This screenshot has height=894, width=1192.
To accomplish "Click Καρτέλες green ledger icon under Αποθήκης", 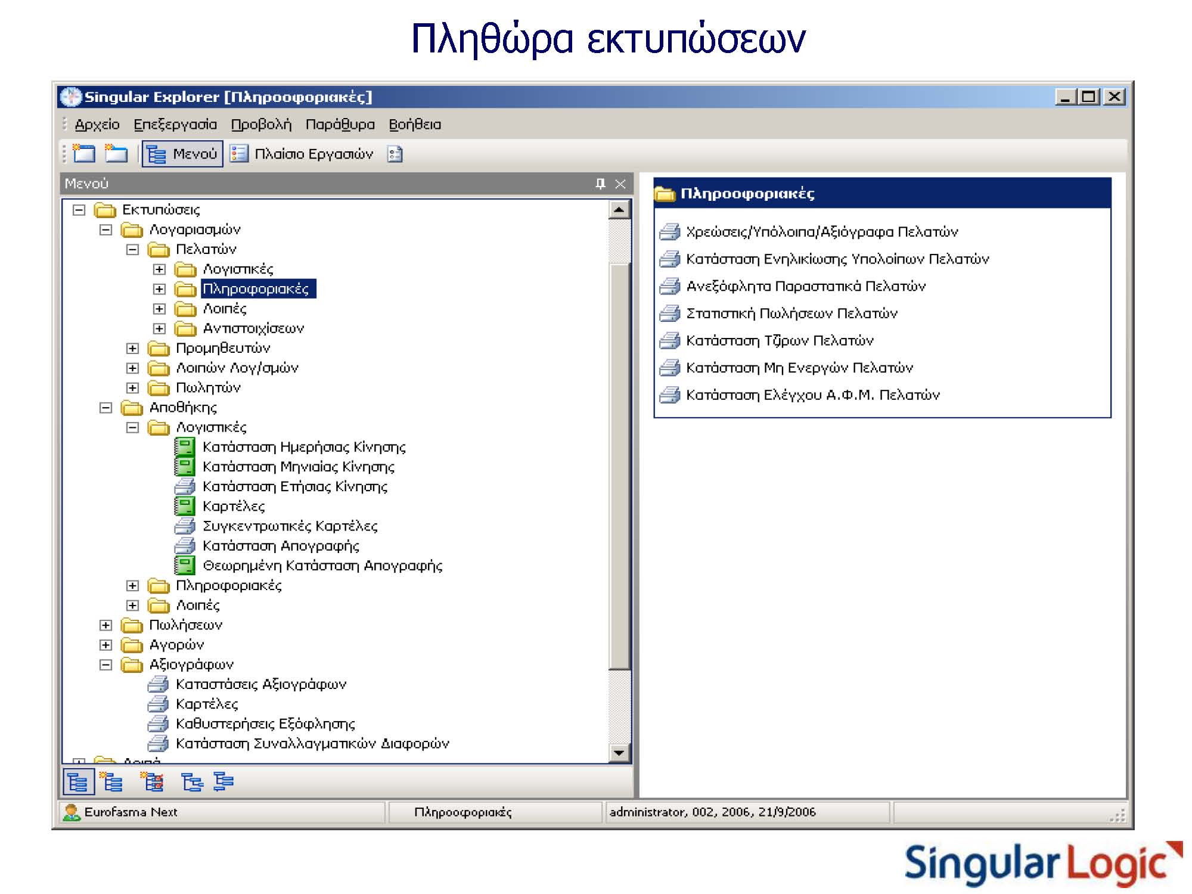I will click(x=185, y=506).
